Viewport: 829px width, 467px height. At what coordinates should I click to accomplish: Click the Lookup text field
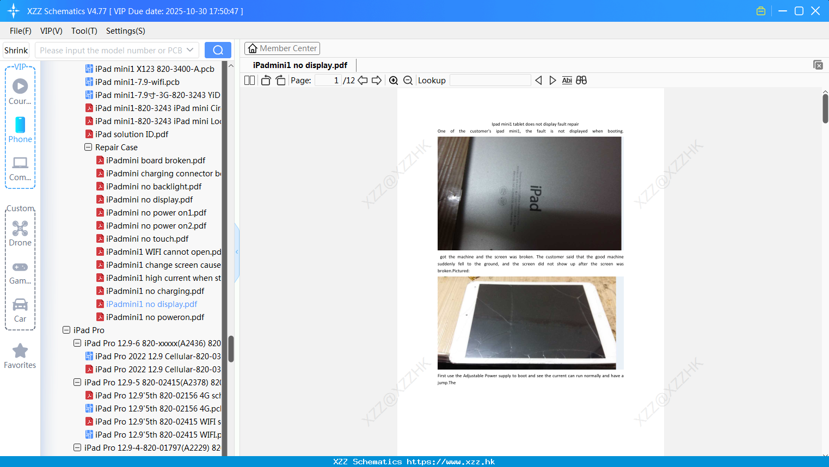tap(490, 80)
